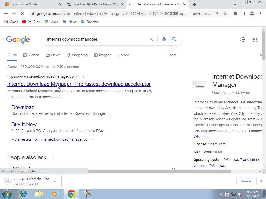This screenshot has height=199, width=266.
Task: Open the Wikipedia link in knowledge panel
Action: [201, 137]
